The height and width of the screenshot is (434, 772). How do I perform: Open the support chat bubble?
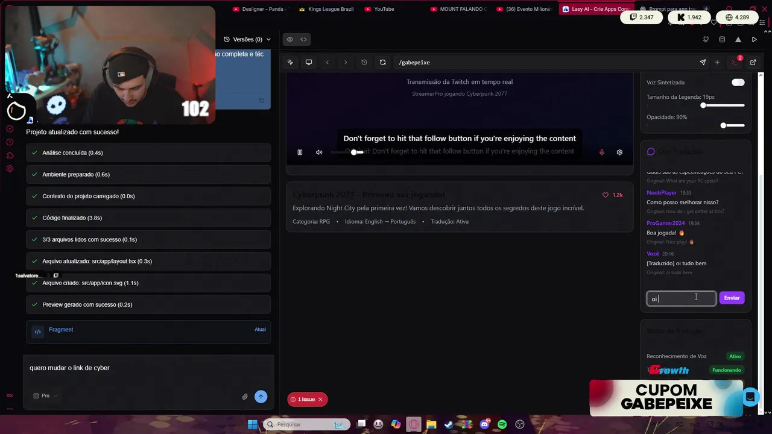(x=750, y=397)
